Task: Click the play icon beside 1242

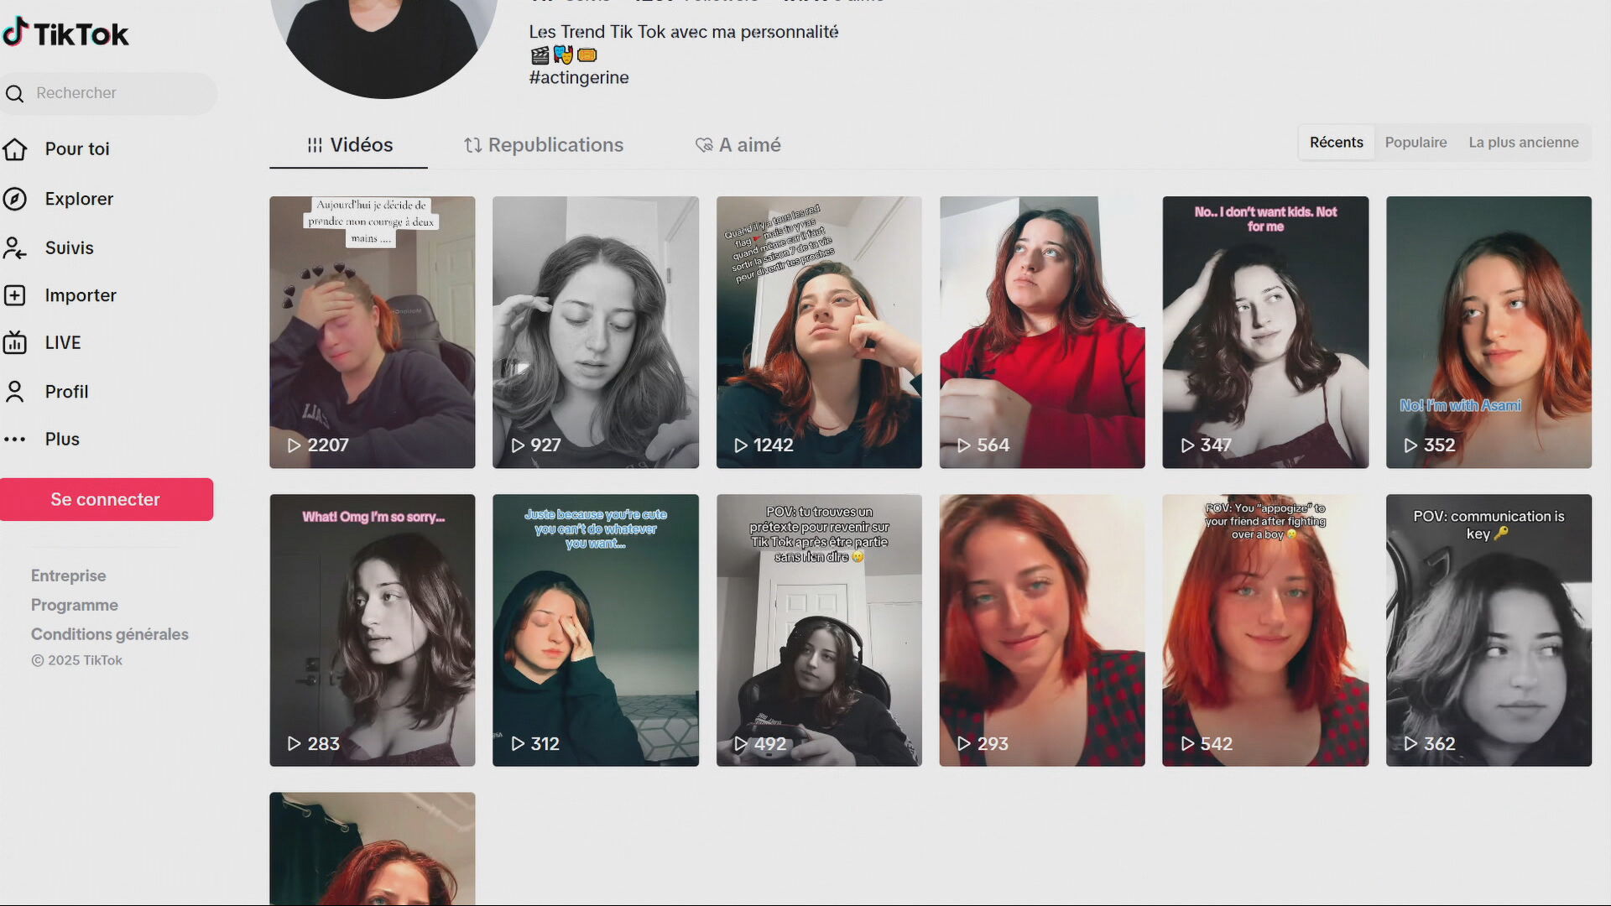Action: (x=741, y=445)
